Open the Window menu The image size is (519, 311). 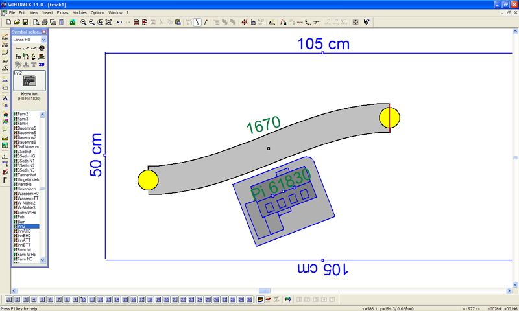click(115, 12)
